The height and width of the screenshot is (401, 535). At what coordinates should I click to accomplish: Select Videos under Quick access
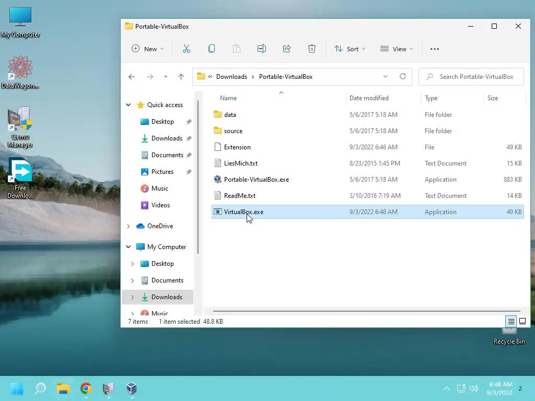point(160,205)
